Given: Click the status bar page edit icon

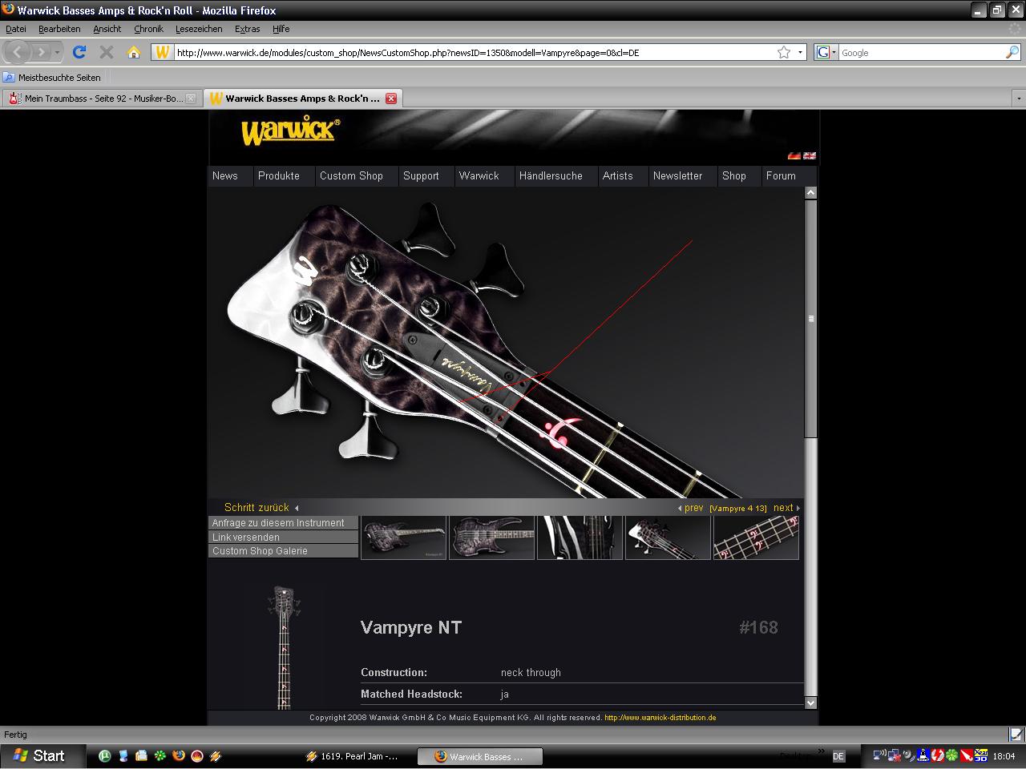Looking at the screenshot, I should pos(1016,735).
